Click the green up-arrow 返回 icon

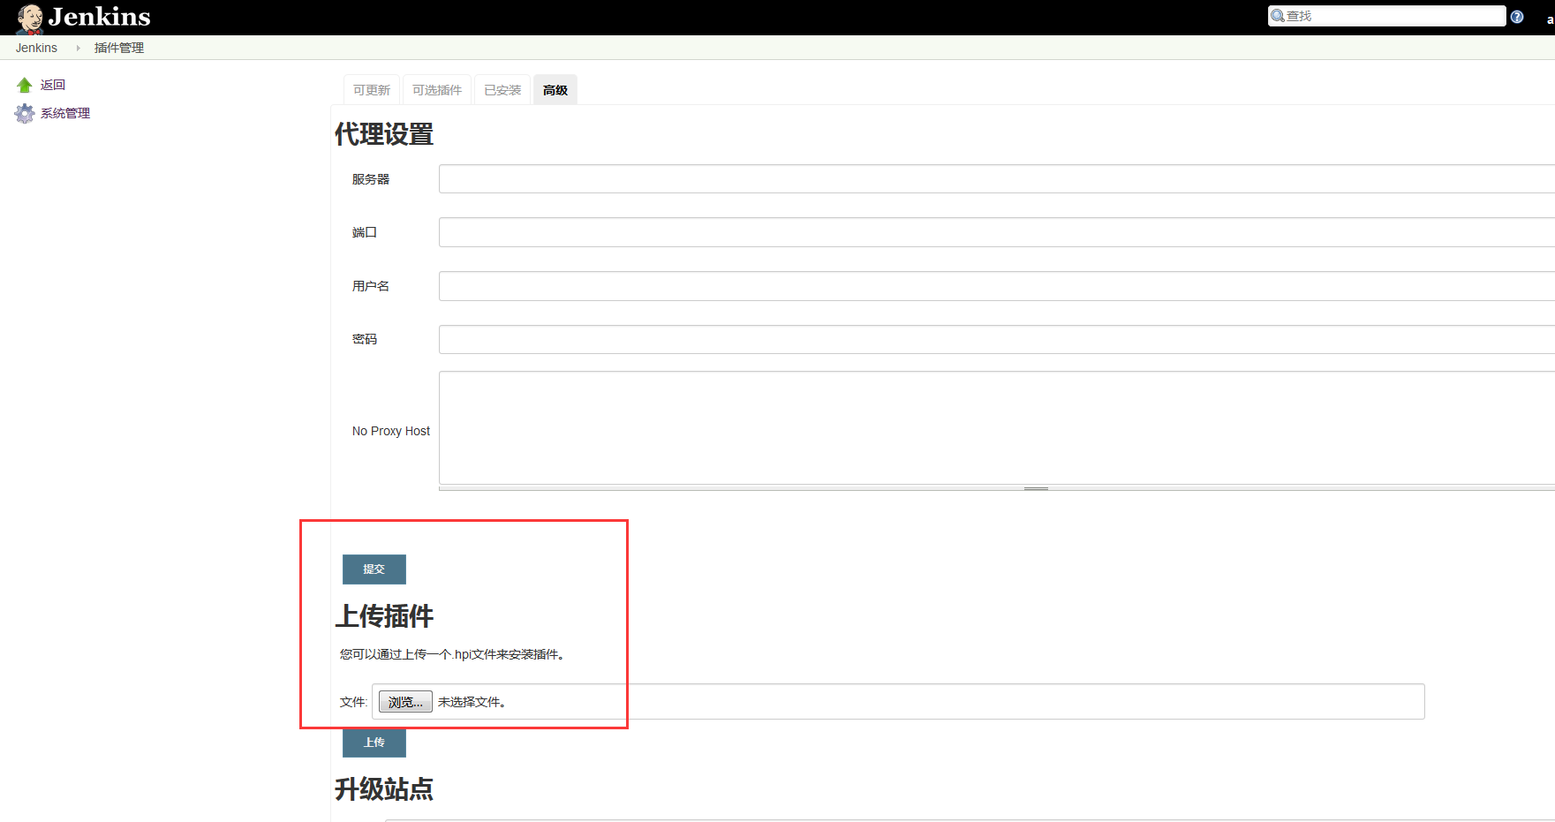25,85
